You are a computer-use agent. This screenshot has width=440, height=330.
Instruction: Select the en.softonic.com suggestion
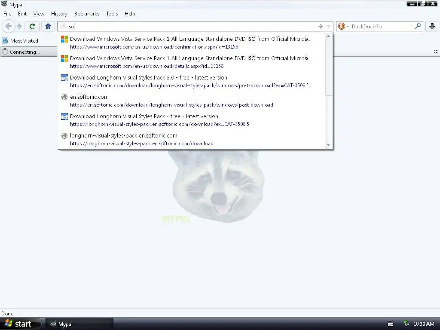[191, 101]
